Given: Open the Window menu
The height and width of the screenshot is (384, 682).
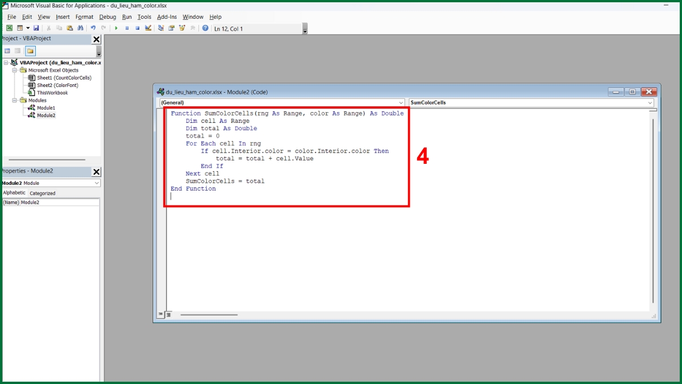Looking at the screenshot, I should pos(193,17).
